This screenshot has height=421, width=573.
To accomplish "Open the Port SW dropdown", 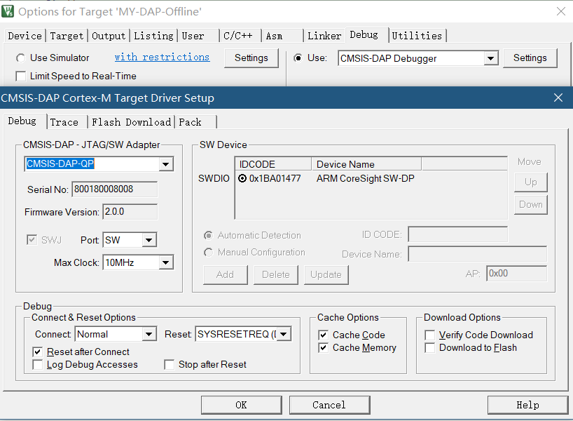I will (x=149, y=241).
